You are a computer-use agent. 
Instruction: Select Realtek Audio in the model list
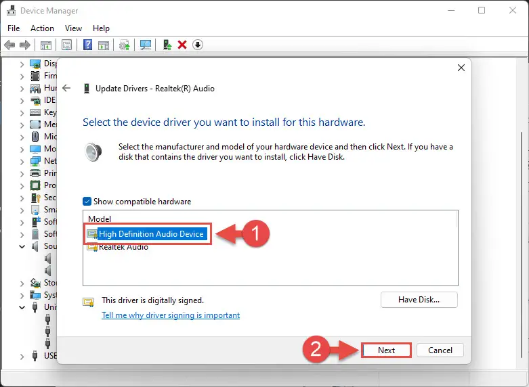(124, 247)
